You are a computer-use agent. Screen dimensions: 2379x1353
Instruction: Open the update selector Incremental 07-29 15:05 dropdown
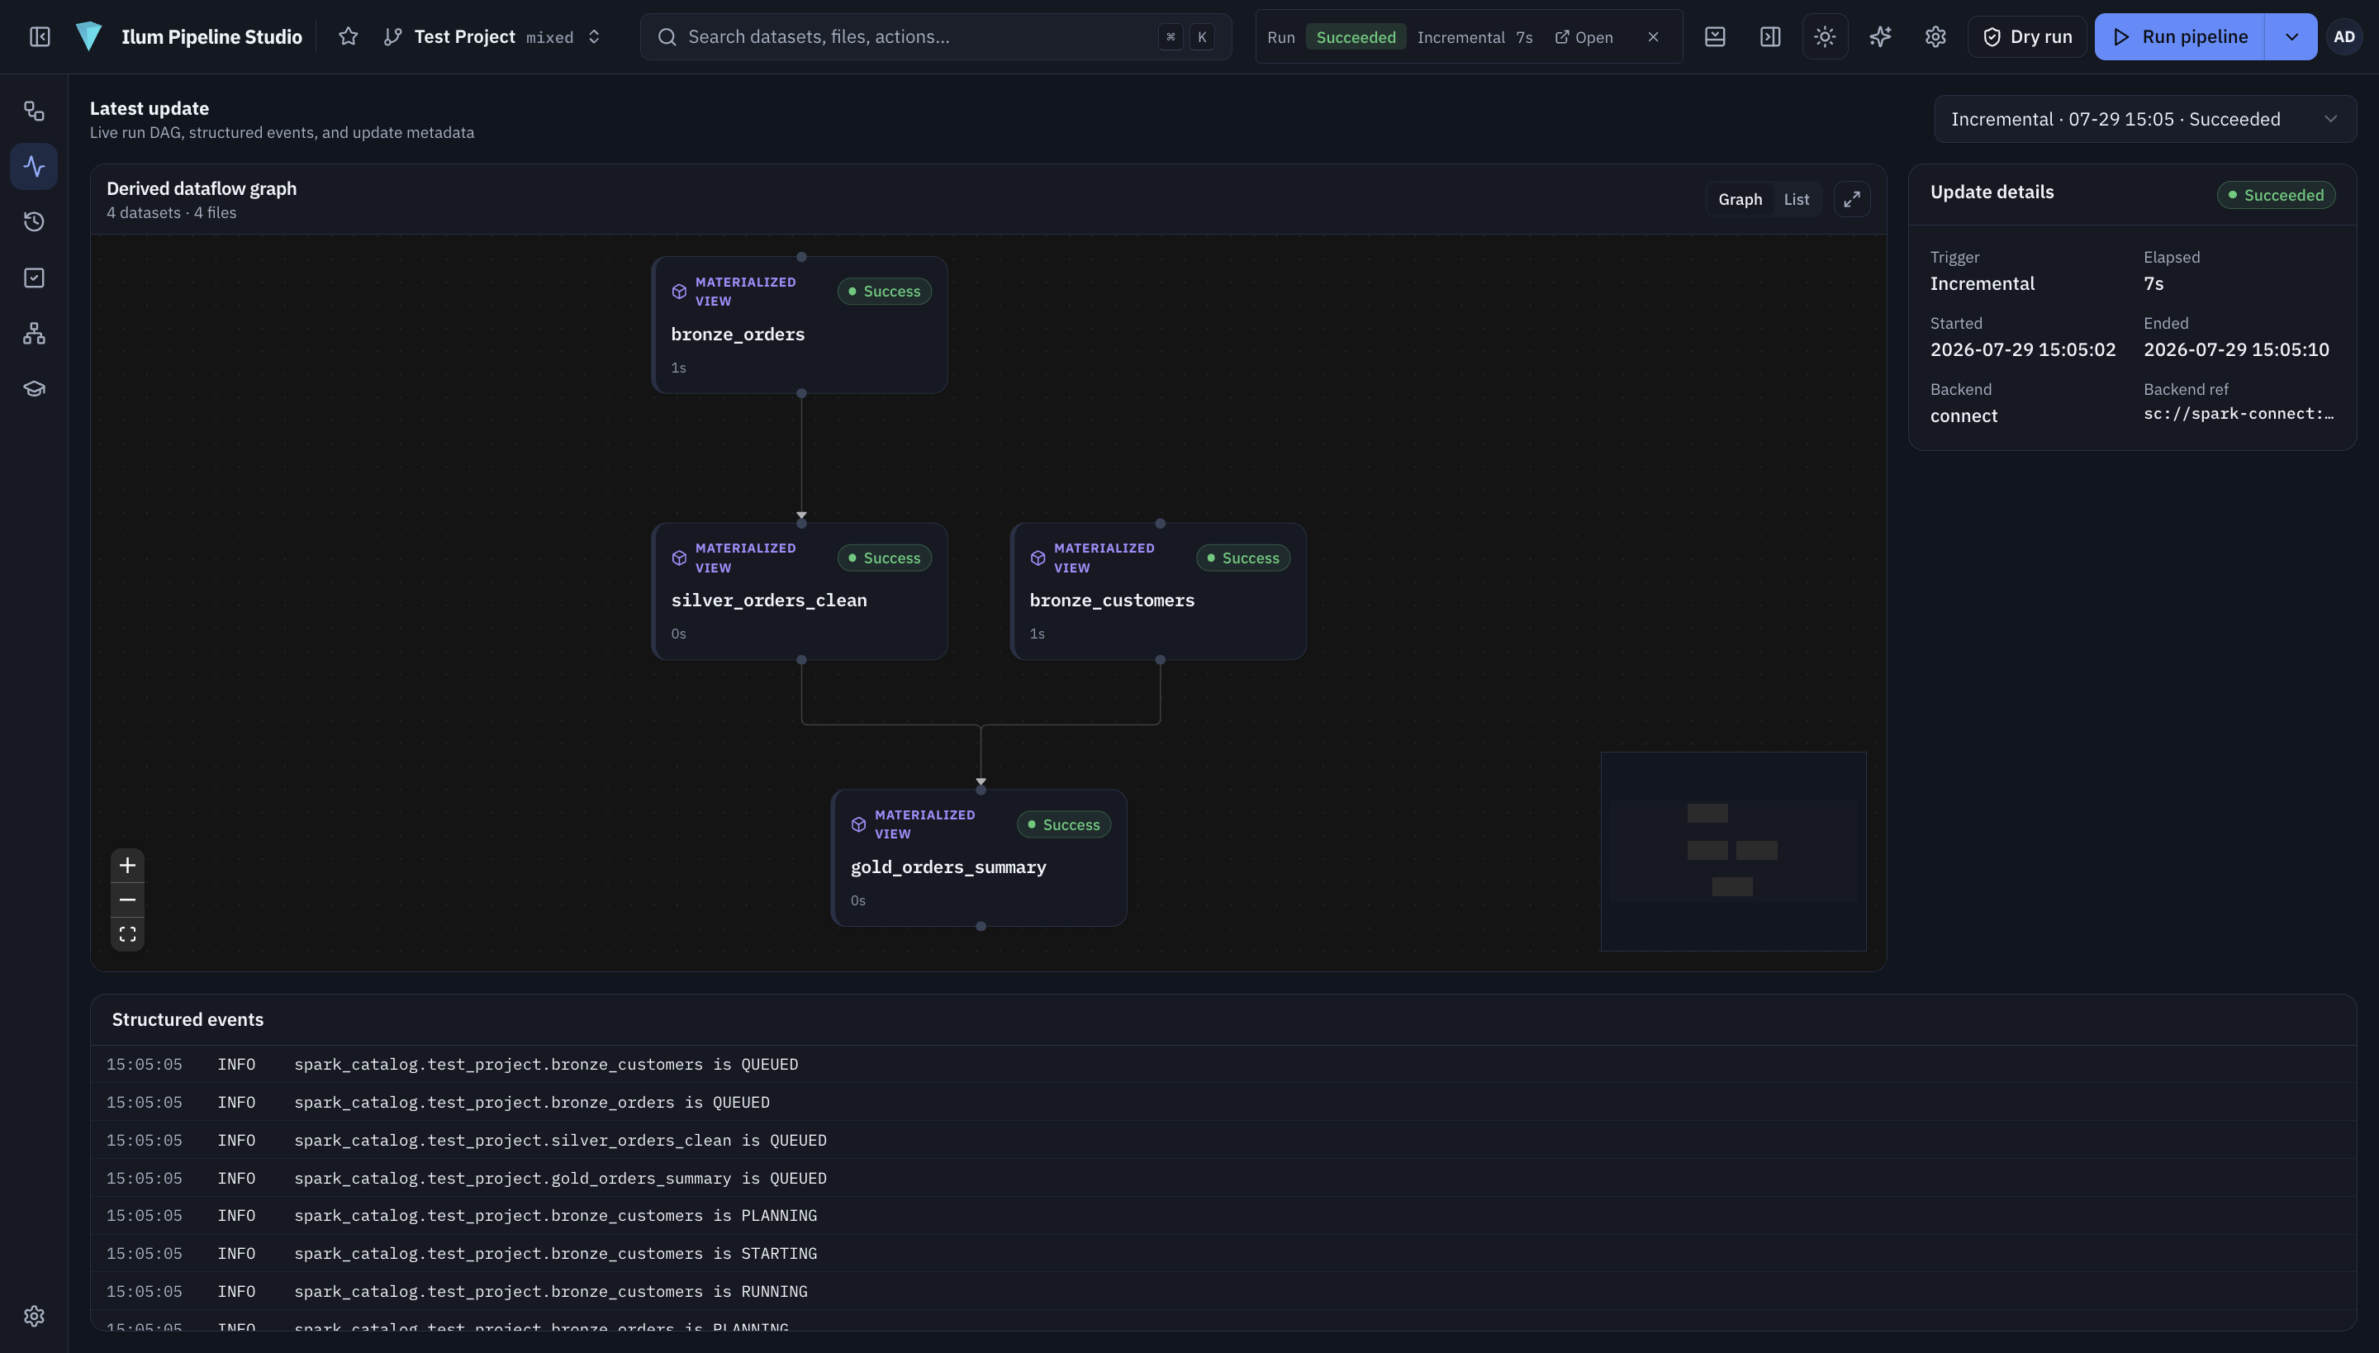pos(2144,119)
